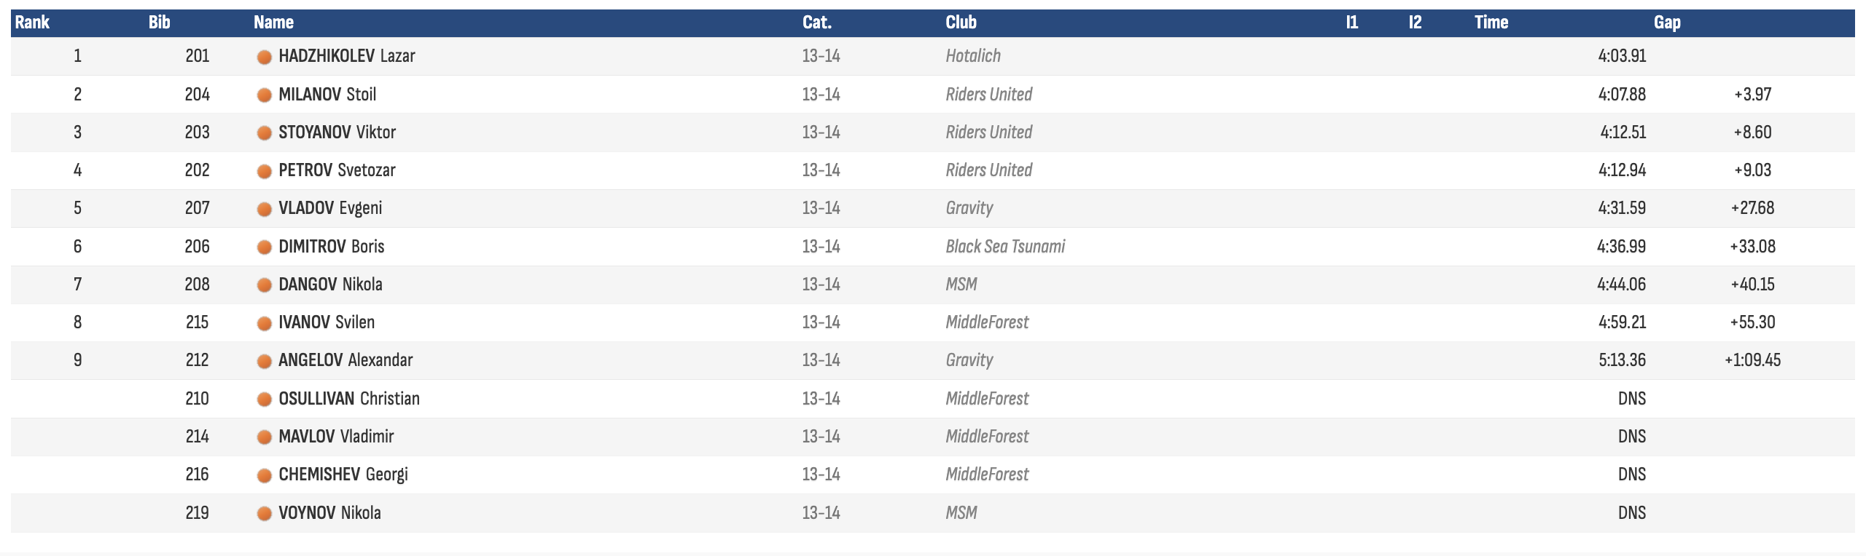Sort table by the Rank column header
This screenshot has height=556, width=1866.
tap(32, 23)
